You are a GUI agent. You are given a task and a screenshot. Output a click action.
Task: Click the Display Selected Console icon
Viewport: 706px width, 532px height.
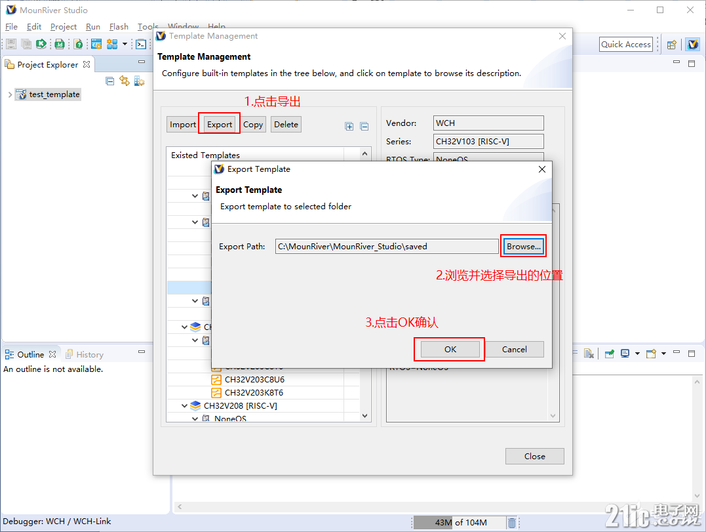tap(625, 354)
